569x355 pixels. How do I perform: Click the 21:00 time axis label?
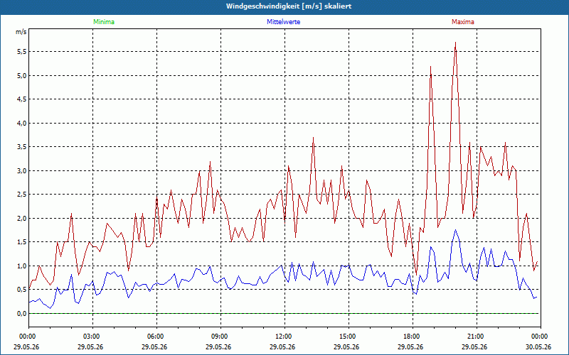tap(477, 337)
